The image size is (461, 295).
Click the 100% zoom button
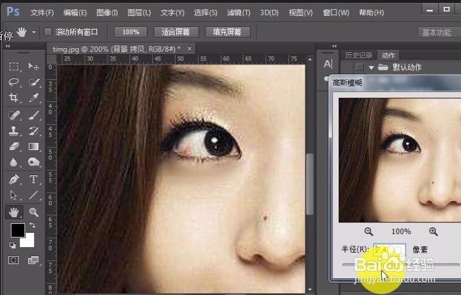tap(130, 32)
